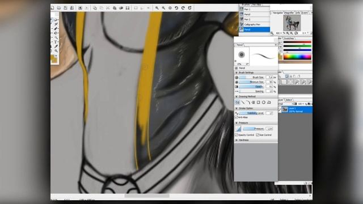The height and width of the screenshot is (204, 363).
Task: Select Layer 1 in the layers panel
Action: 297,109
